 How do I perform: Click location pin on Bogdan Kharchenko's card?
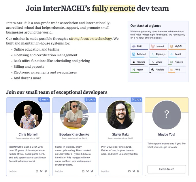point(86,100)
